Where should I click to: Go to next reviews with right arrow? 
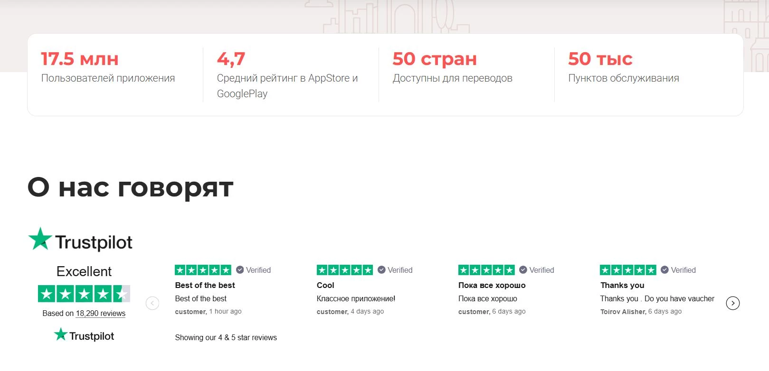[x=732, y=303]
